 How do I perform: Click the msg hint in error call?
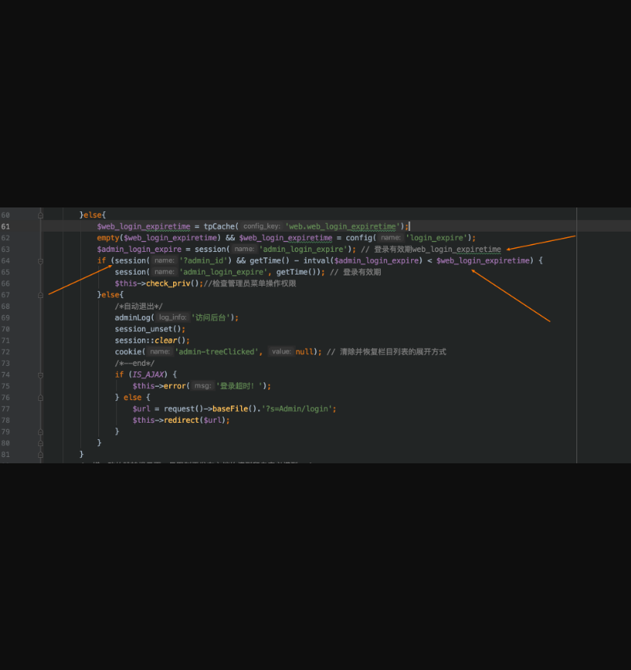203,386
